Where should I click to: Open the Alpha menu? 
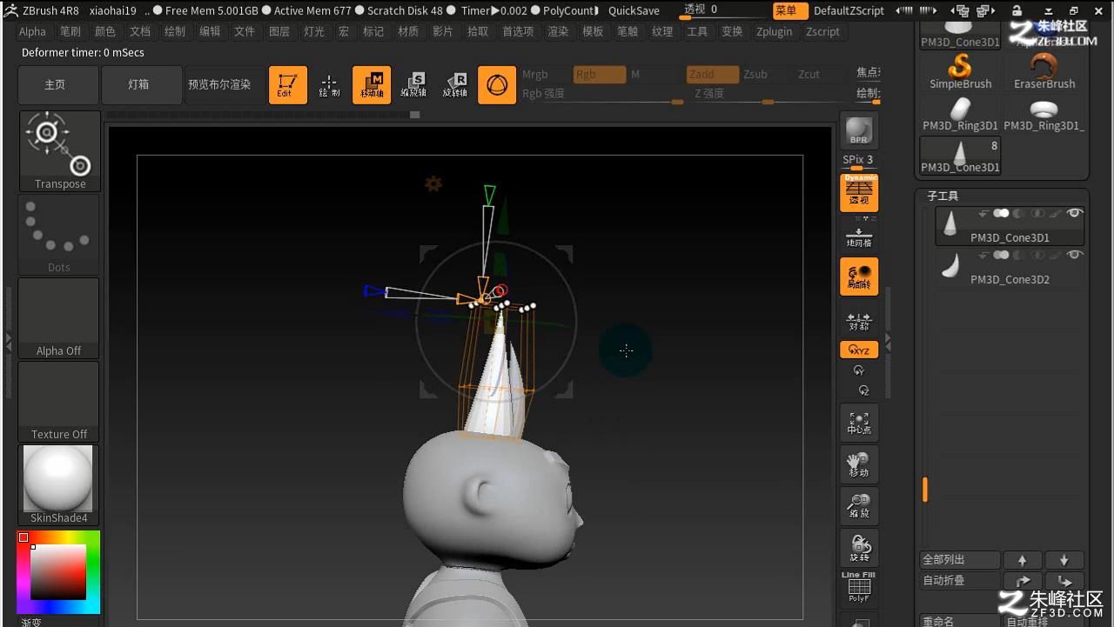point(32,31)
